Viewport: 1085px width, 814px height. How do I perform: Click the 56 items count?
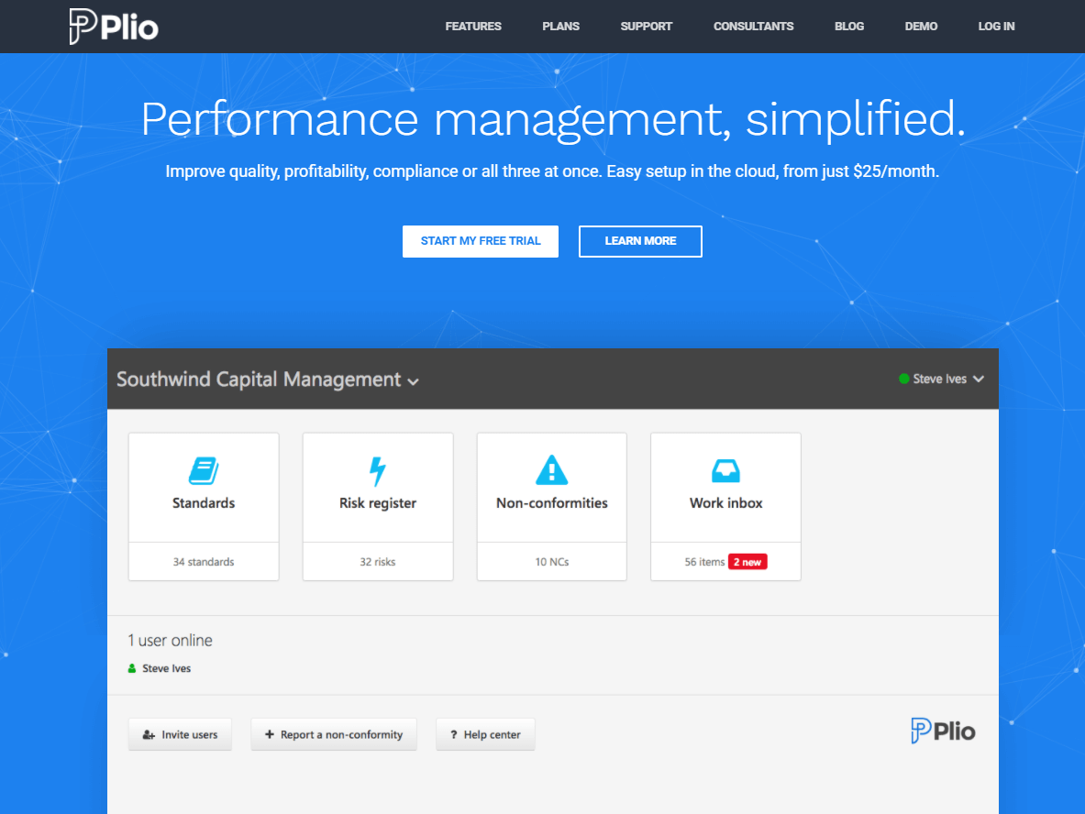pos(704,562)
